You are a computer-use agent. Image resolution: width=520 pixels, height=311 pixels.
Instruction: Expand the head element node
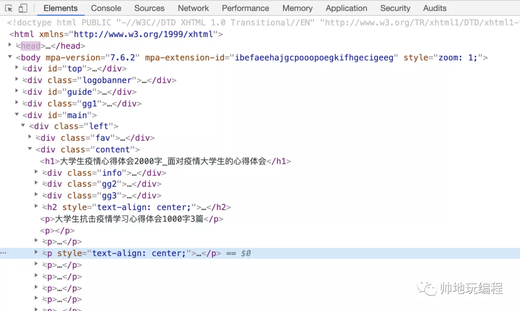click(x=11, y=45)
